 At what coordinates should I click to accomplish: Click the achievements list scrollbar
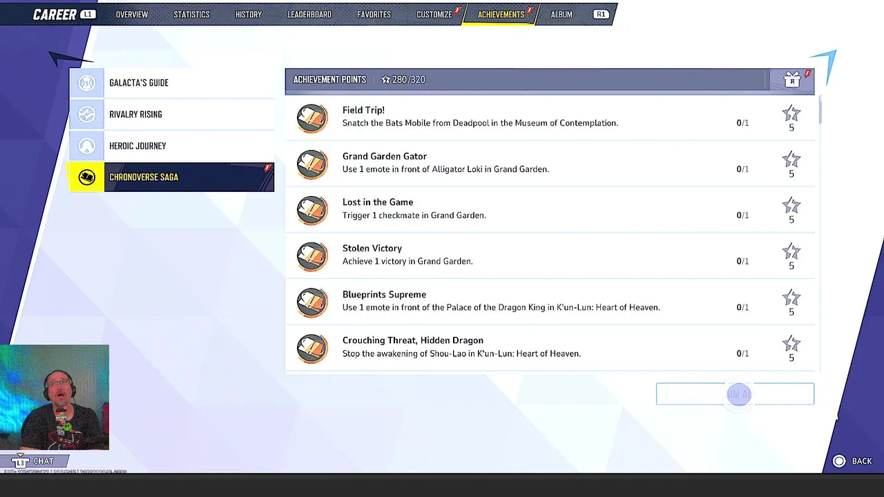coord(820,110)
